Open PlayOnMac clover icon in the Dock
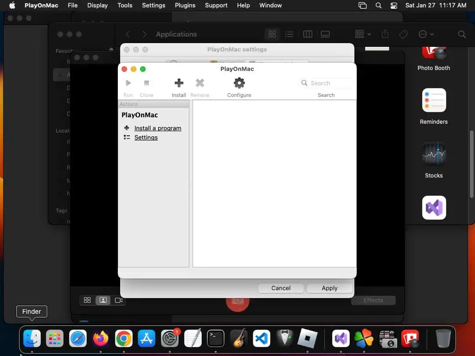 (364, 338)
